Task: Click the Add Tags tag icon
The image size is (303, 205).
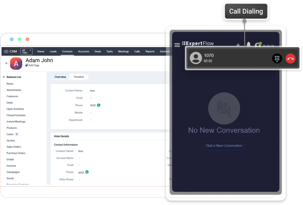Action: tap(27, 65)
